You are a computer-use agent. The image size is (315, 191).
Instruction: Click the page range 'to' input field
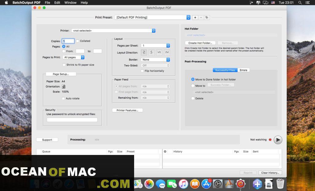point(98,51)
